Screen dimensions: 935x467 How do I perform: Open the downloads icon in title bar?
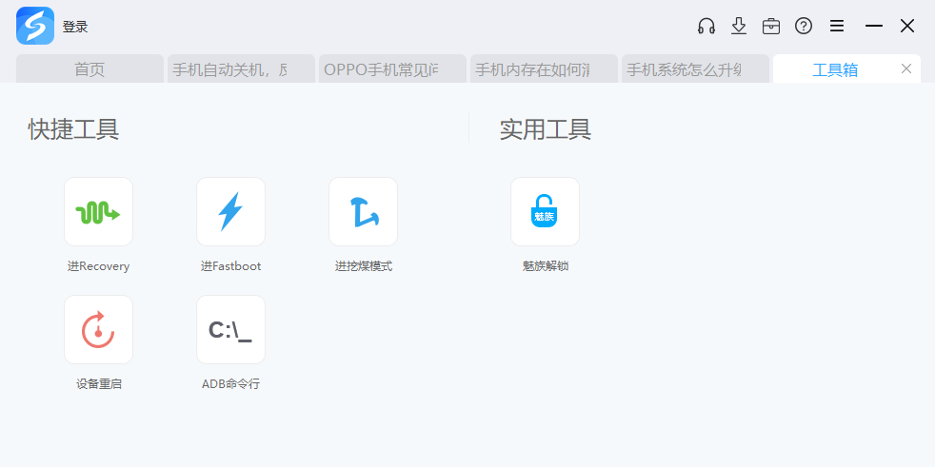tap(739, 27)
